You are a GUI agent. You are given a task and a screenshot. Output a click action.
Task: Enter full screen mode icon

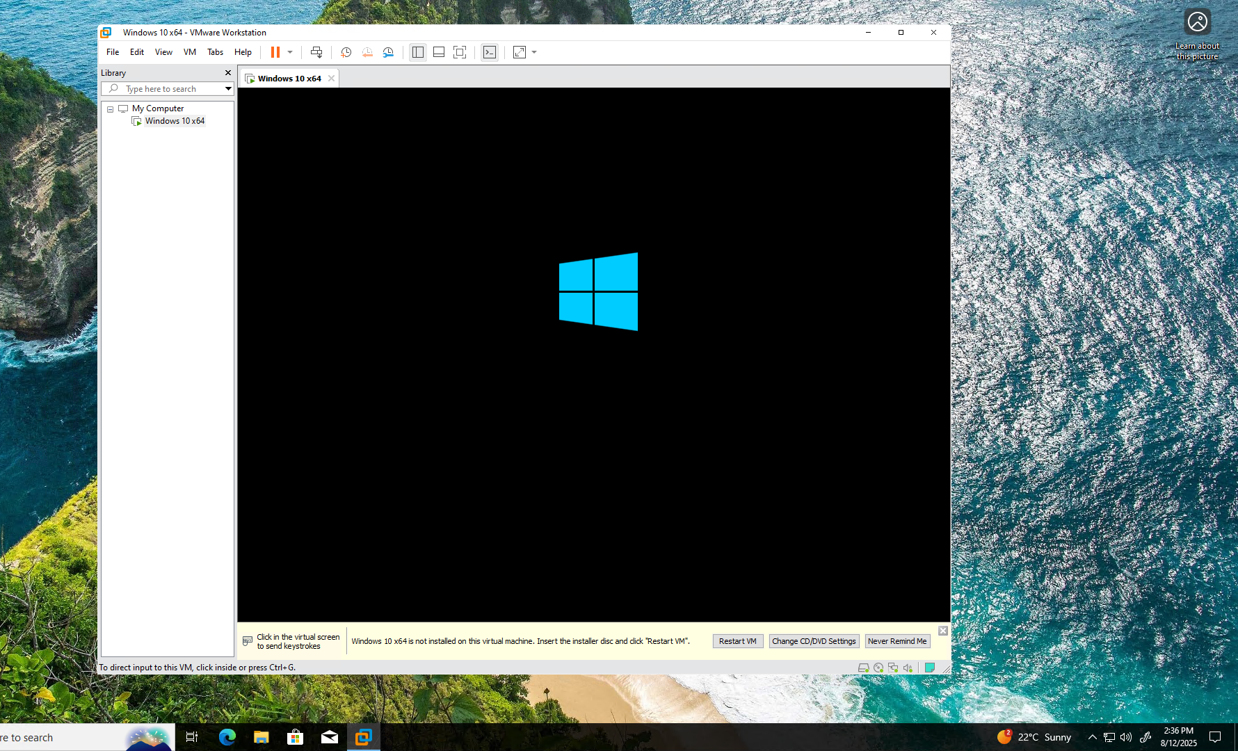(x=460, y=52)
